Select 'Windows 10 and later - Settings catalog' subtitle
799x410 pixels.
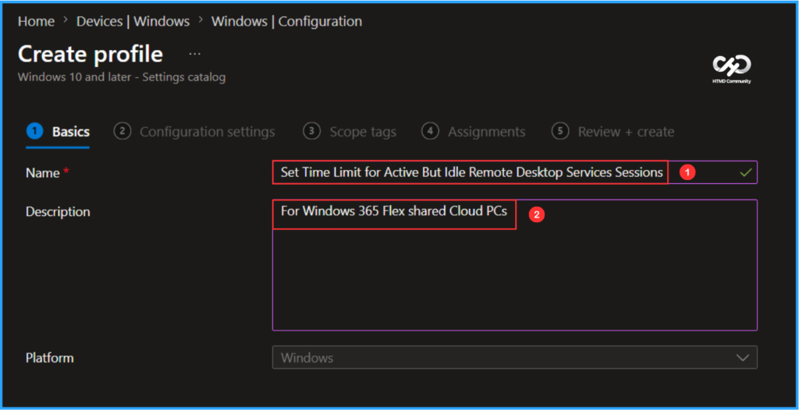(x=122, y=77)
